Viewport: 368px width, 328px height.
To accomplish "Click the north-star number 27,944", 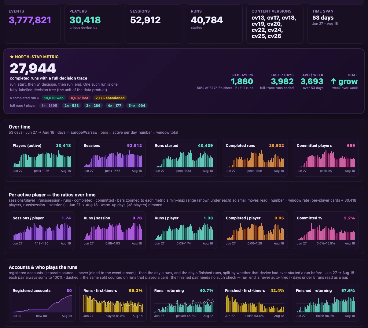I will 33,68.
